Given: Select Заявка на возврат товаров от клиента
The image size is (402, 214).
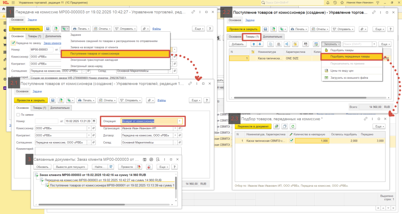Looking at the screenshot, I should click(94, 47).
